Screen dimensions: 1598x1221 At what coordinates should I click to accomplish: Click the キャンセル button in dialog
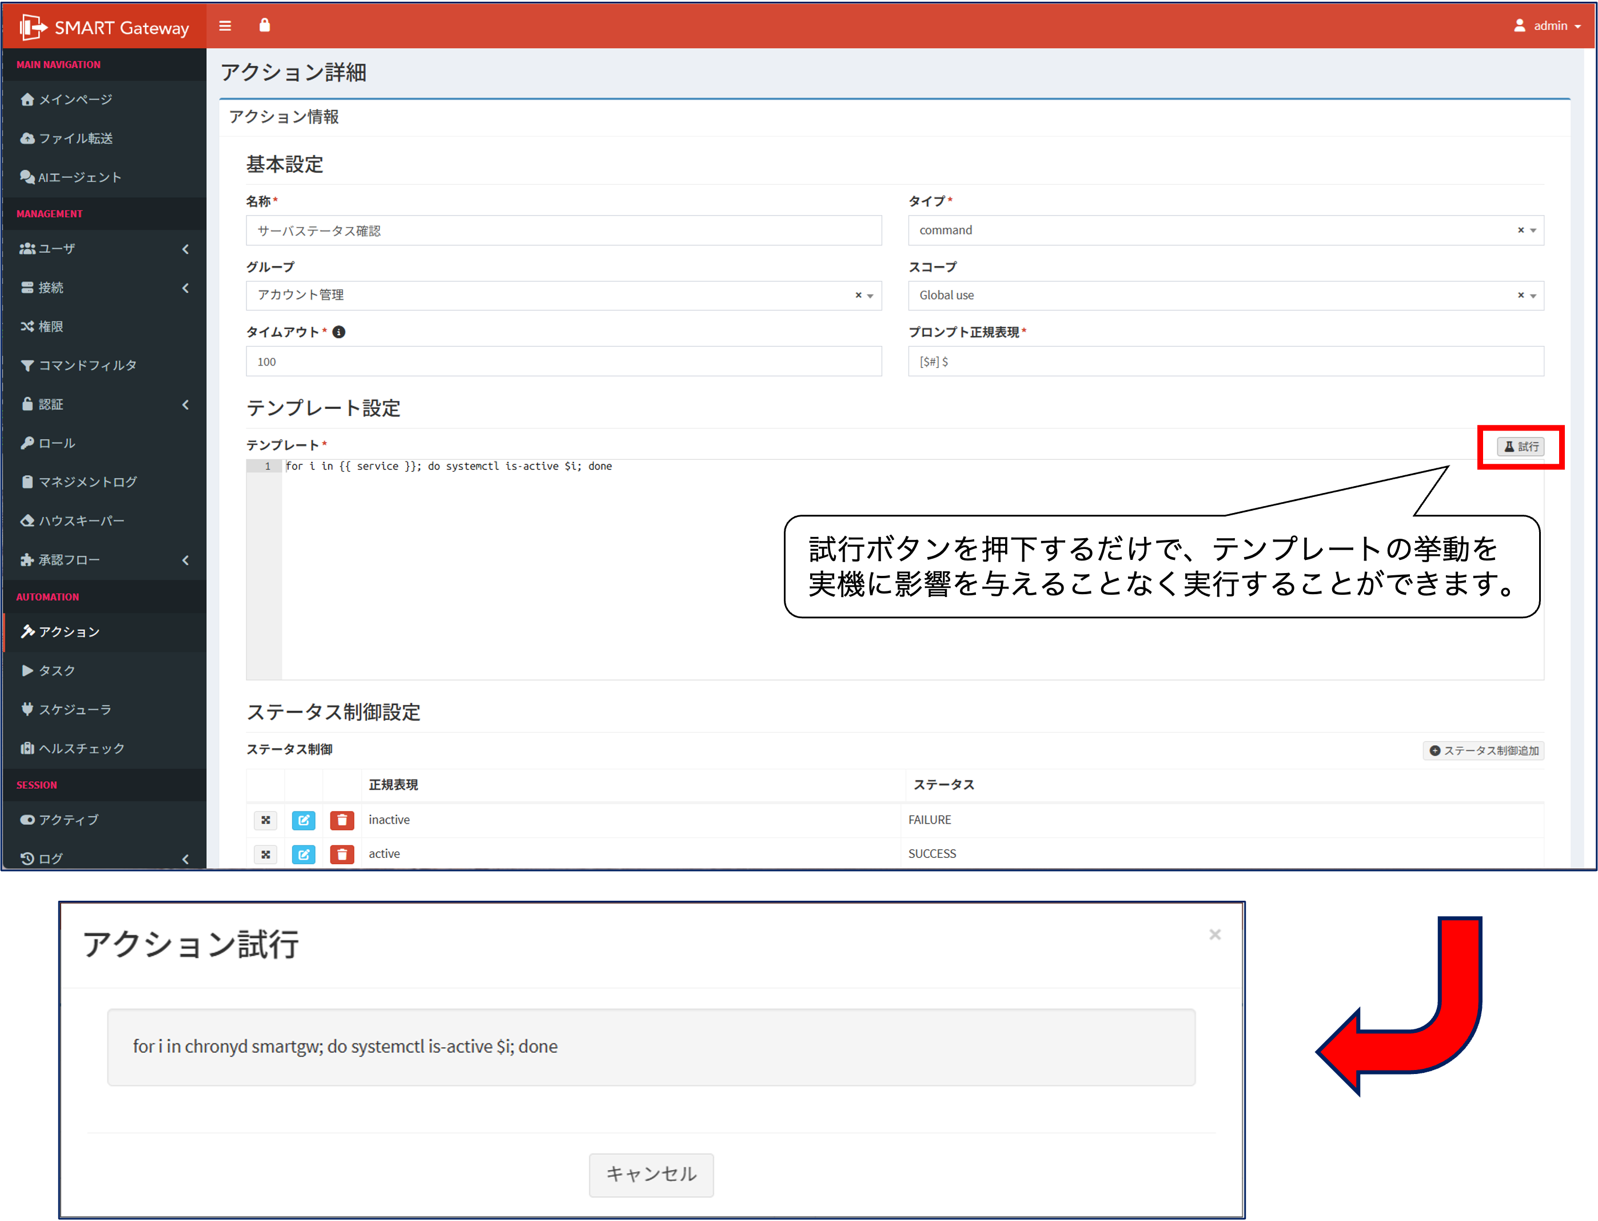651,1175
